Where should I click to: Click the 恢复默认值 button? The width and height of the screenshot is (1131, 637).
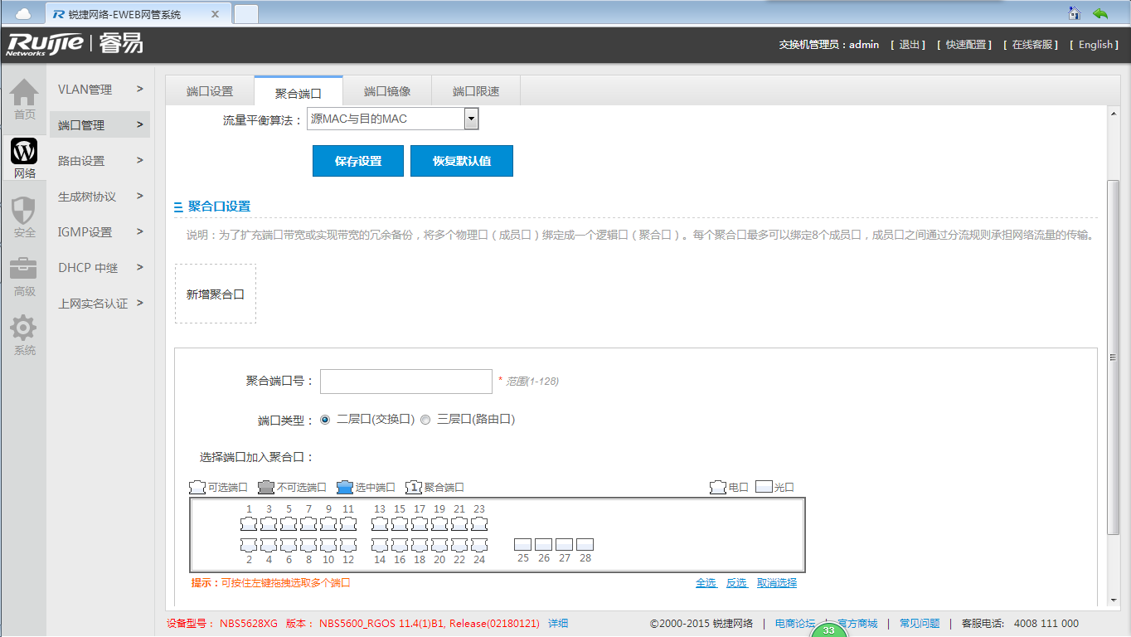click(x=462, y=161)
